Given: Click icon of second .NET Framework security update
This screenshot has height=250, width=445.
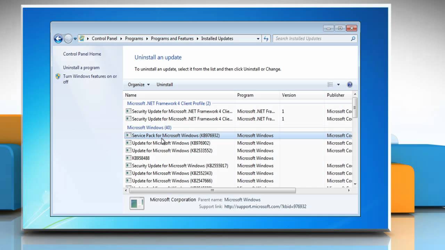Looking at the screenshot, I should click(128, 119).
